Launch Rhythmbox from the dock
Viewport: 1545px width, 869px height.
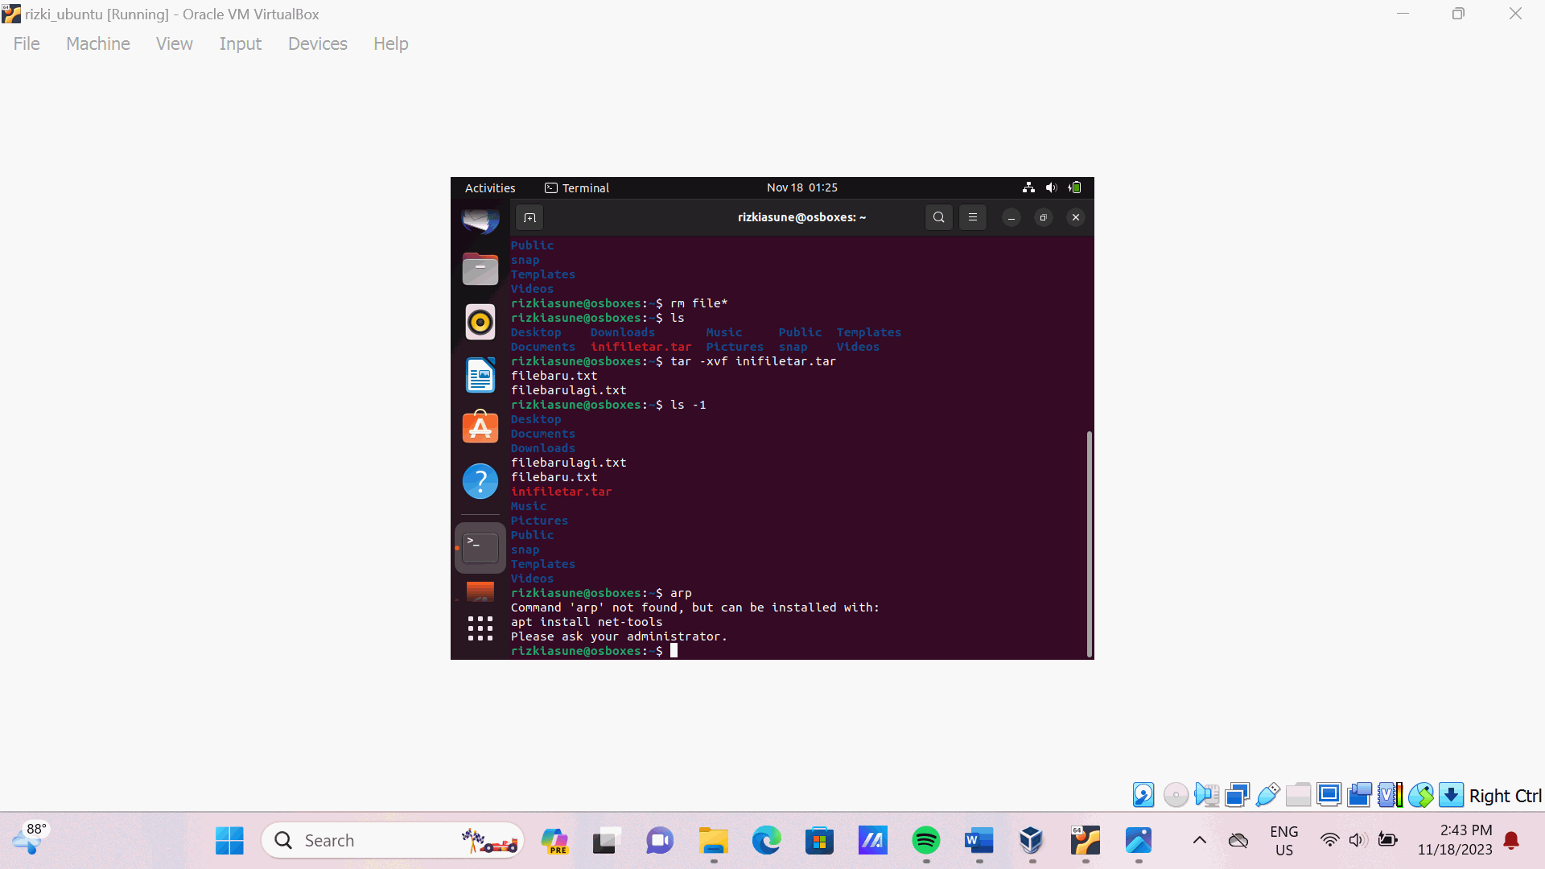point(480,322)
